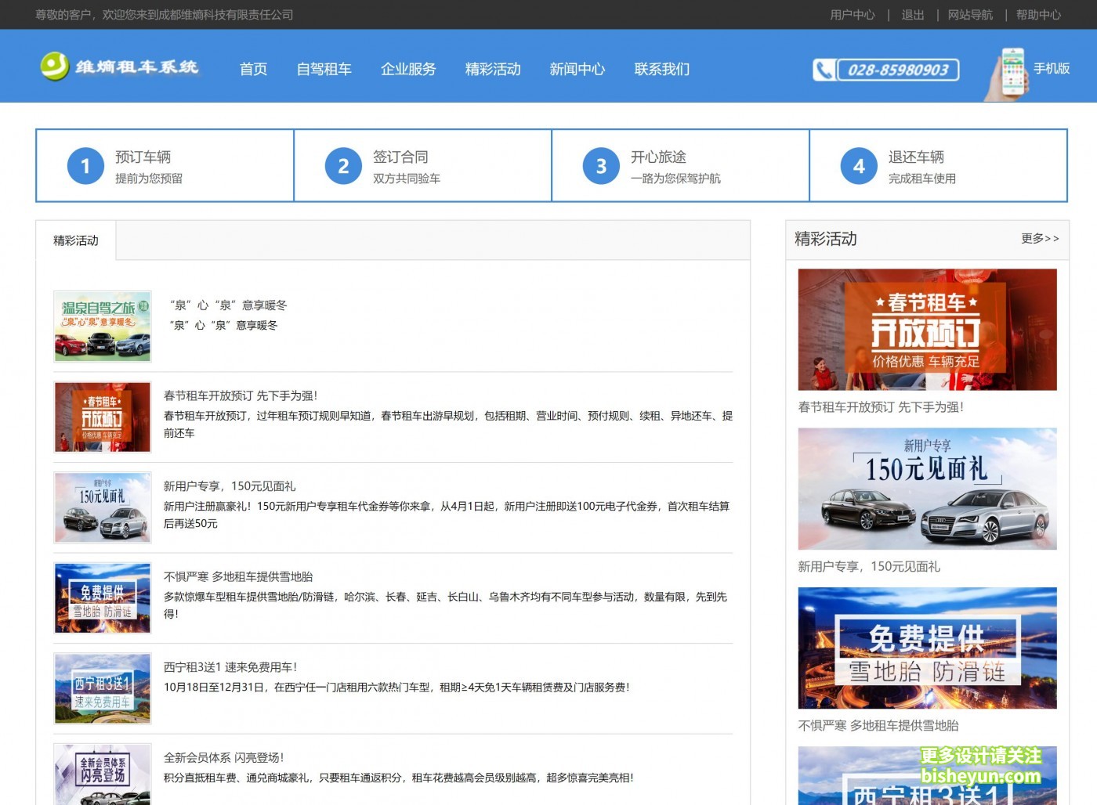This screenshot has height=805, width=1097.
Task: Click the step 4 circle for 退还车辆
Action: pyautogui.click(x=859, y=166)
